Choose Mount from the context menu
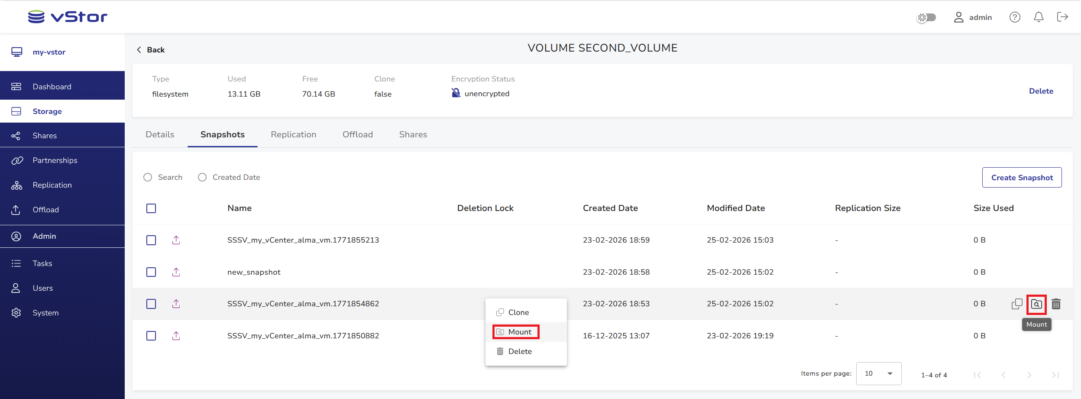 click(x=519, y=332)
